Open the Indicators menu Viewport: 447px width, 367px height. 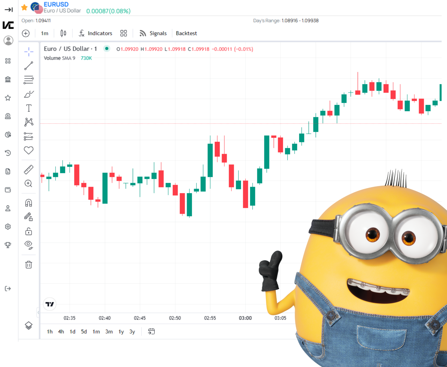pyautogui.click(x=95, y=33)
